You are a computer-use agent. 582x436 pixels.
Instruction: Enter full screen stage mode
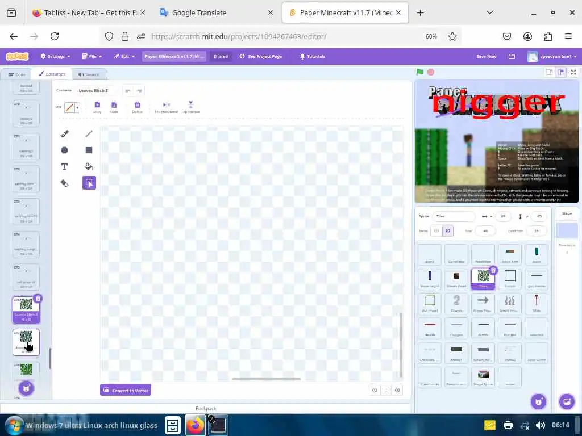tap(573, 72)
